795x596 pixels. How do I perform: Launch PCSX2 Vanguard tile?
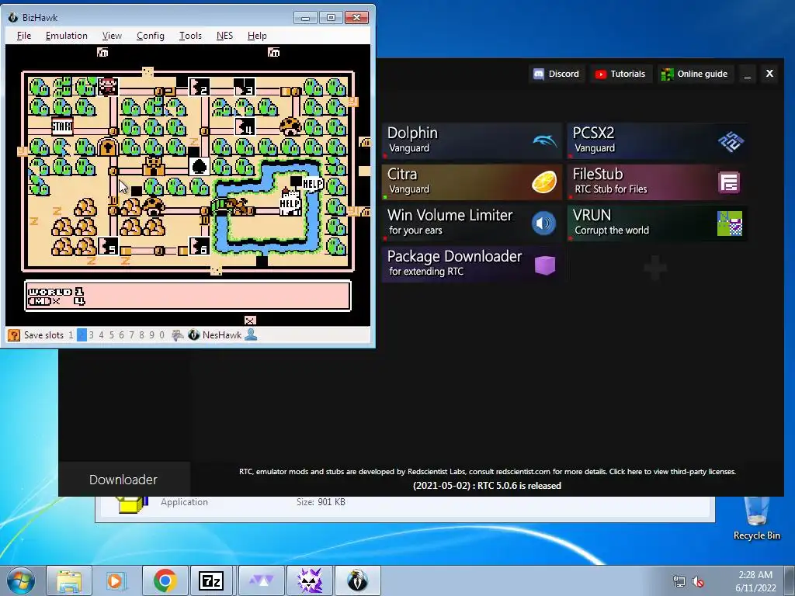point(657,140)
